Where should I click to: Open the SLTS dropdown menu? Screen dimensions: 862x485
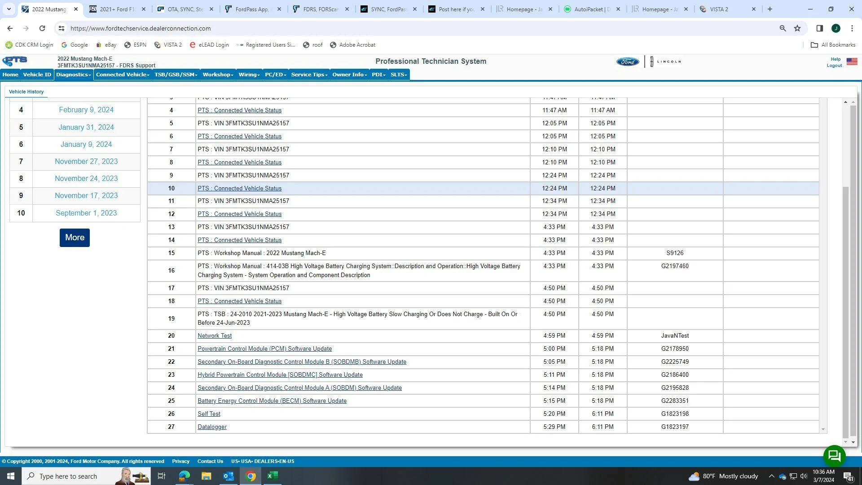pyautogui.click(x=399, y=75)
